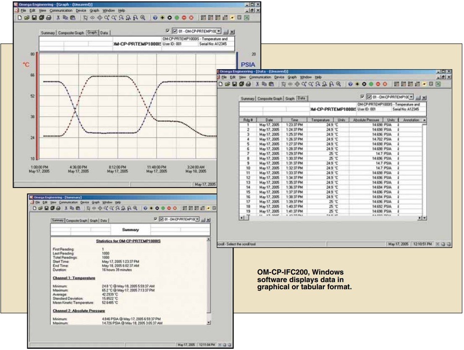Viewport: 464px width, 350px height.
Task: Switch to Summary tab in Data window
Action: tap(247, 99)
